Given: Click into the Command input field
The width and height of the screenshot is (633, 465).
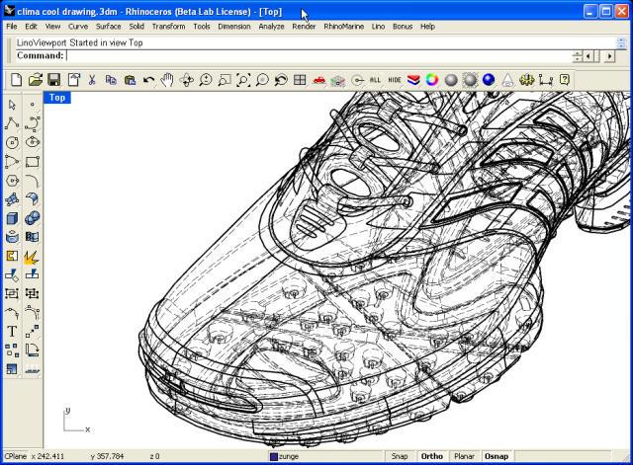Looking at the screenshot, I should pos(297,56).
